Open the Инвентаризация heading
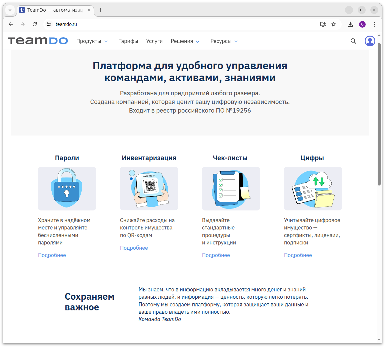 [149, 158]
